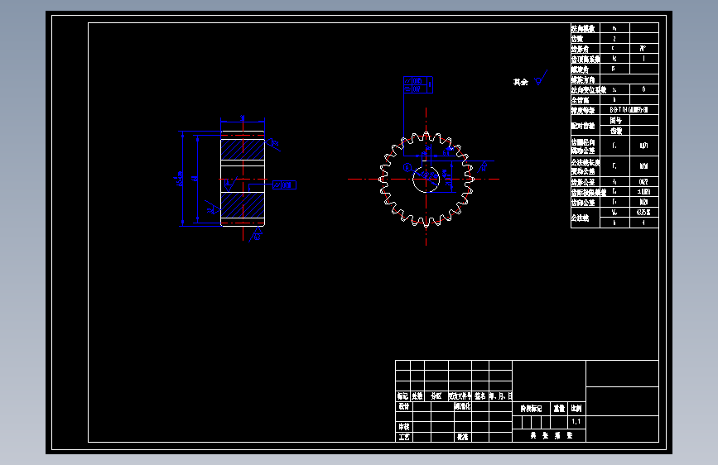Click the '全齿高' parameter label
The width and height of the screenshot is (718, 465).
pyautogui.click(x=580, y=100)
